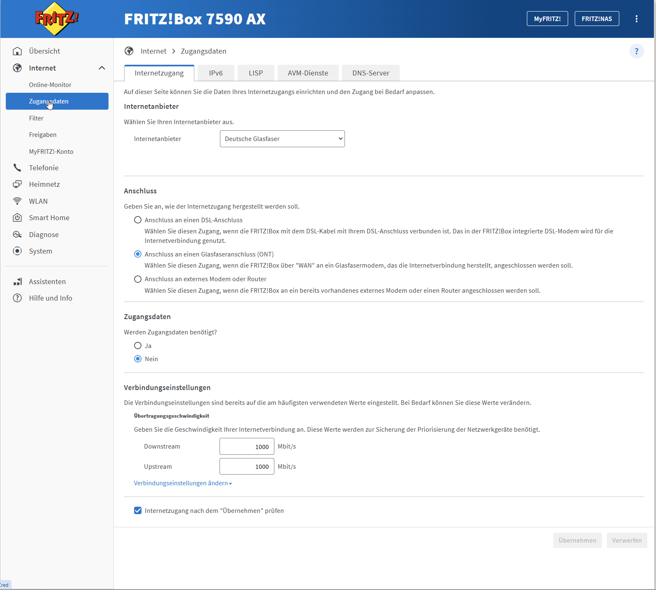The height and width of the screenshot is (590, 656).
Task: Click the Verwerfen button
Action: [x=627, y=541]
